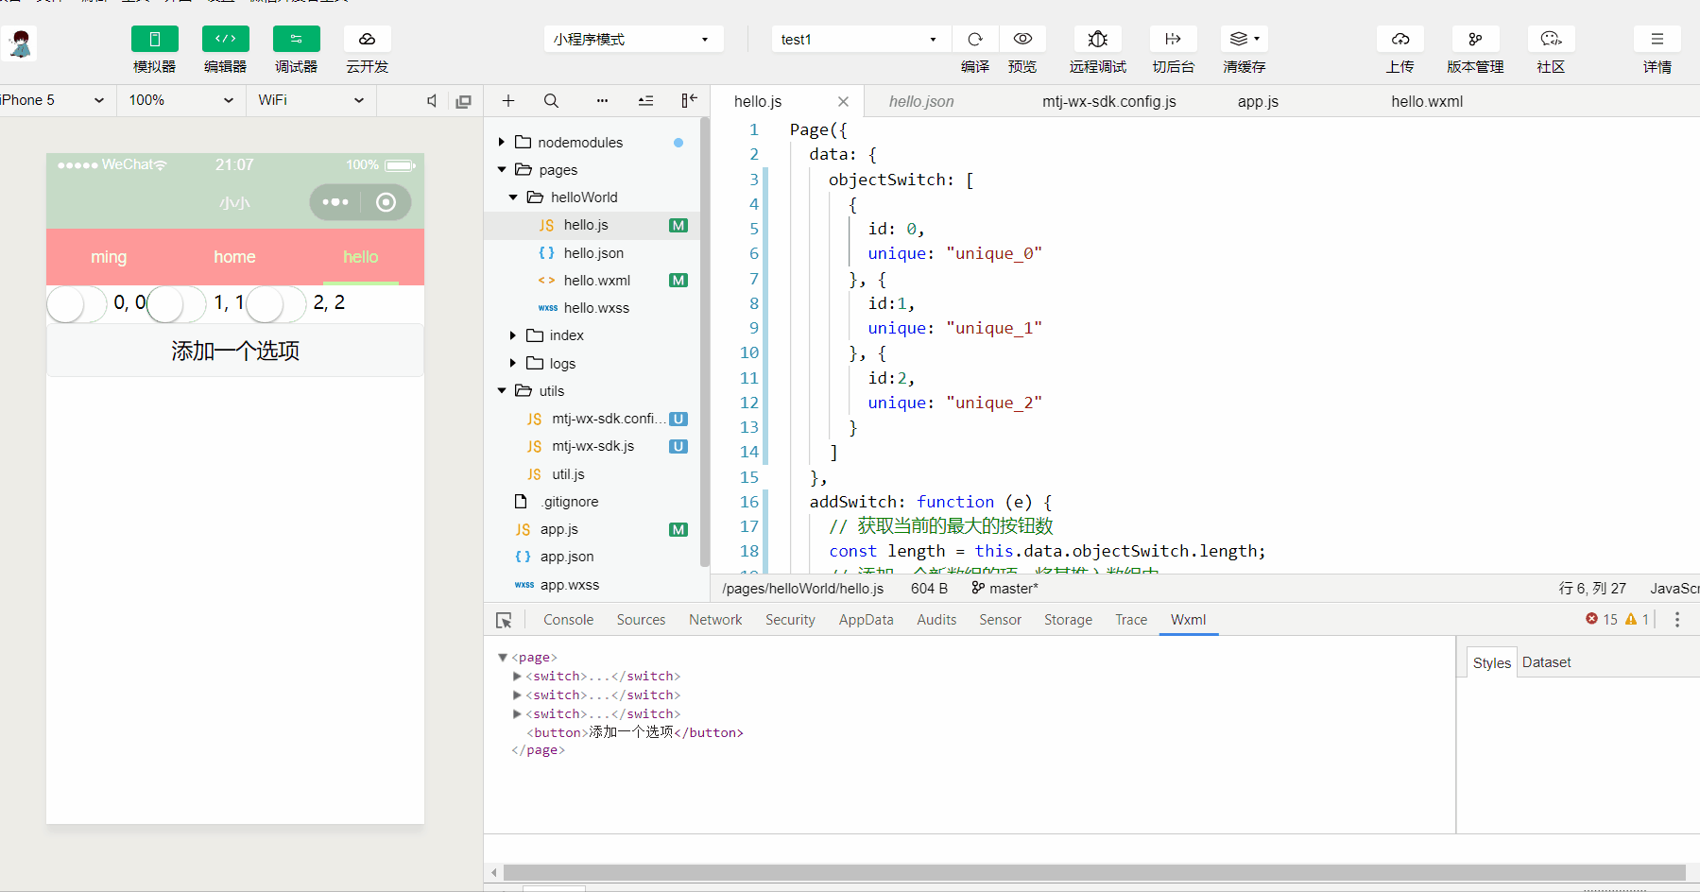Screen dimensions: 1700x892
Task: Toggle the Editor (编辑器) panel icon
Action: (225, 40)
